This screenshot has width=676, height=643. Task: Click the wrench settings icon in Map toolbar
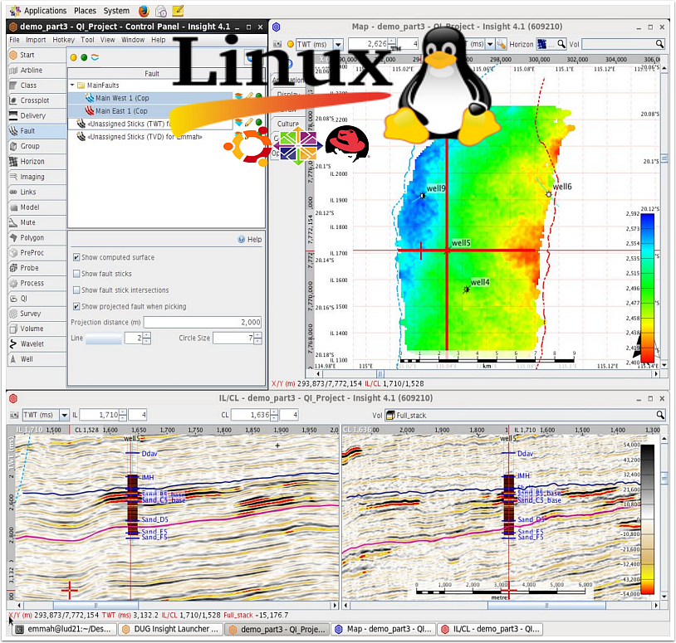[501, 44]
